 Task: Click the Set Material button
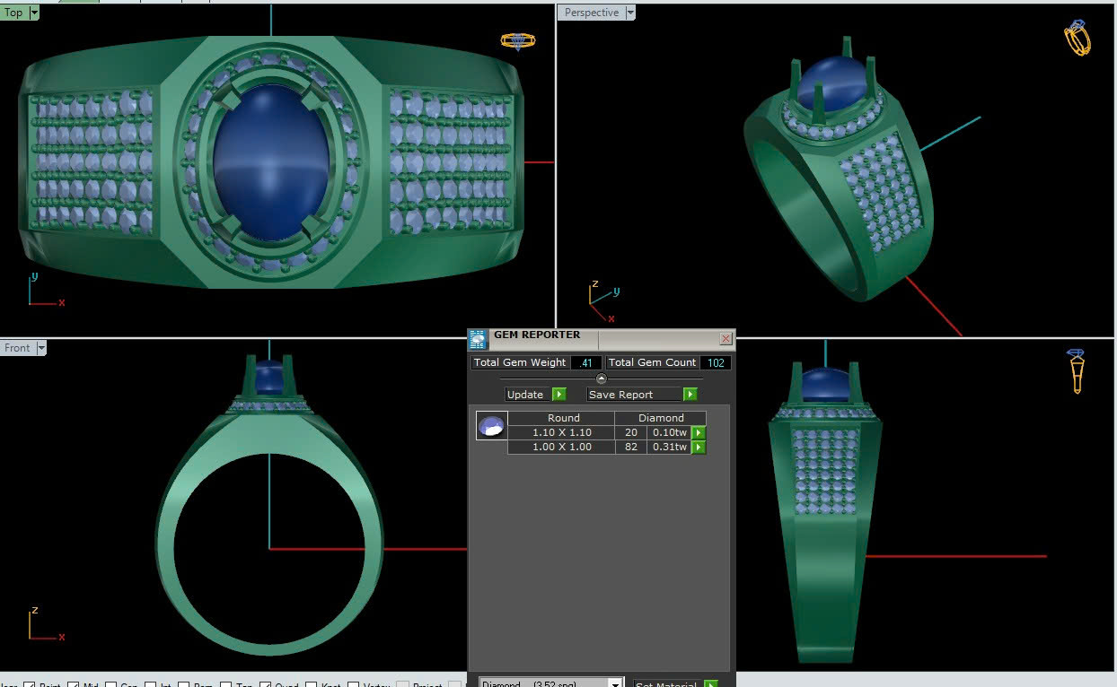[668, 684]
